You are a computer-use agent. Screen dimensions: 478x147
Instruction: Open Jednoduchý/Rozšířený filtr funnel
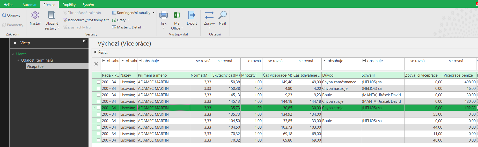65,20
